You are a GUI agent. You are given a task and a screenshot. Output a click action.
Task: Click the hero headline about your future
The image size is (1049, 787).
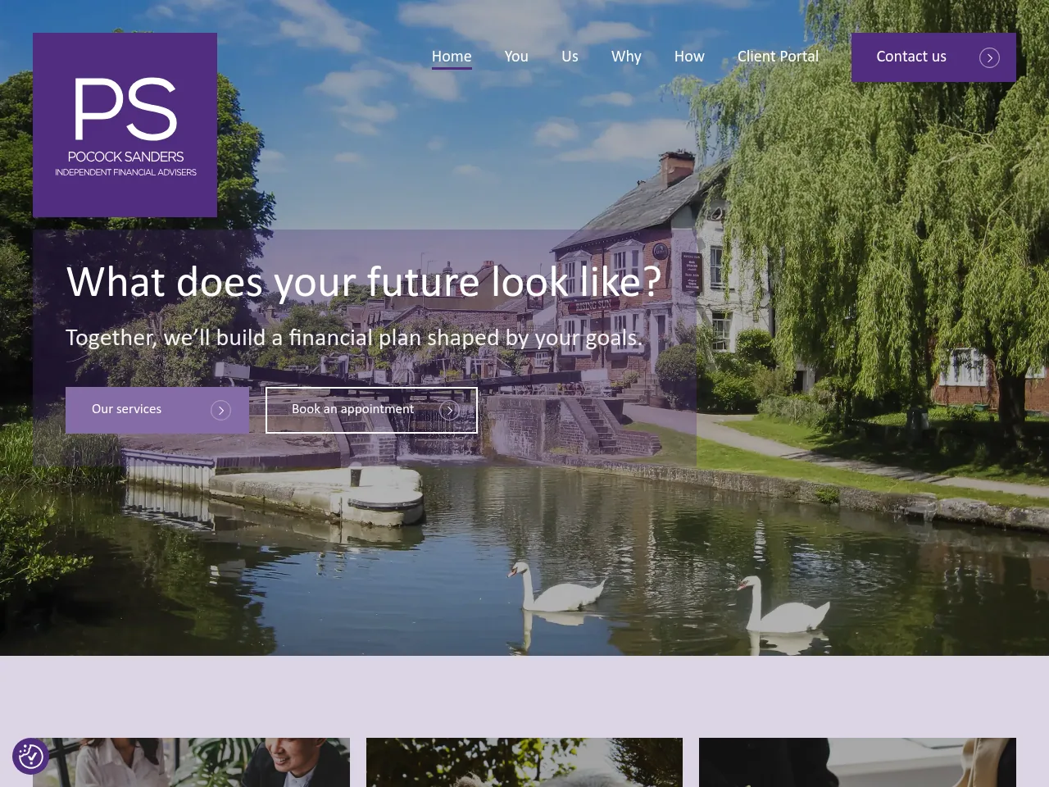[x=364, y=282]
